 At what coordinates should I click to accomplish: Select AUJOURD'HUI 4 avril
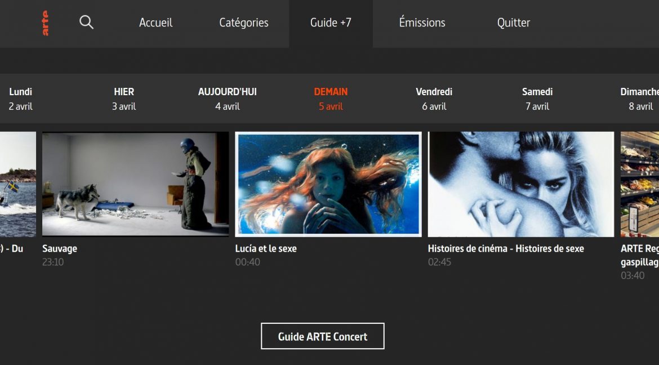coord(228,99)
